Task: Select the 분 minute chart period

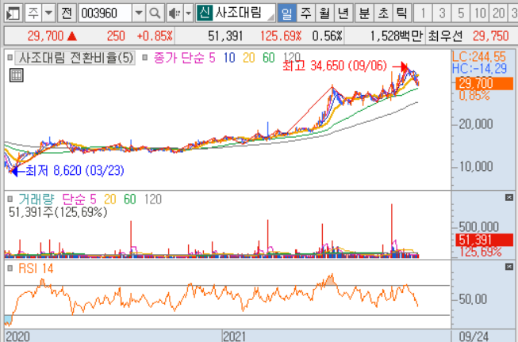Action: pos(364,13)
